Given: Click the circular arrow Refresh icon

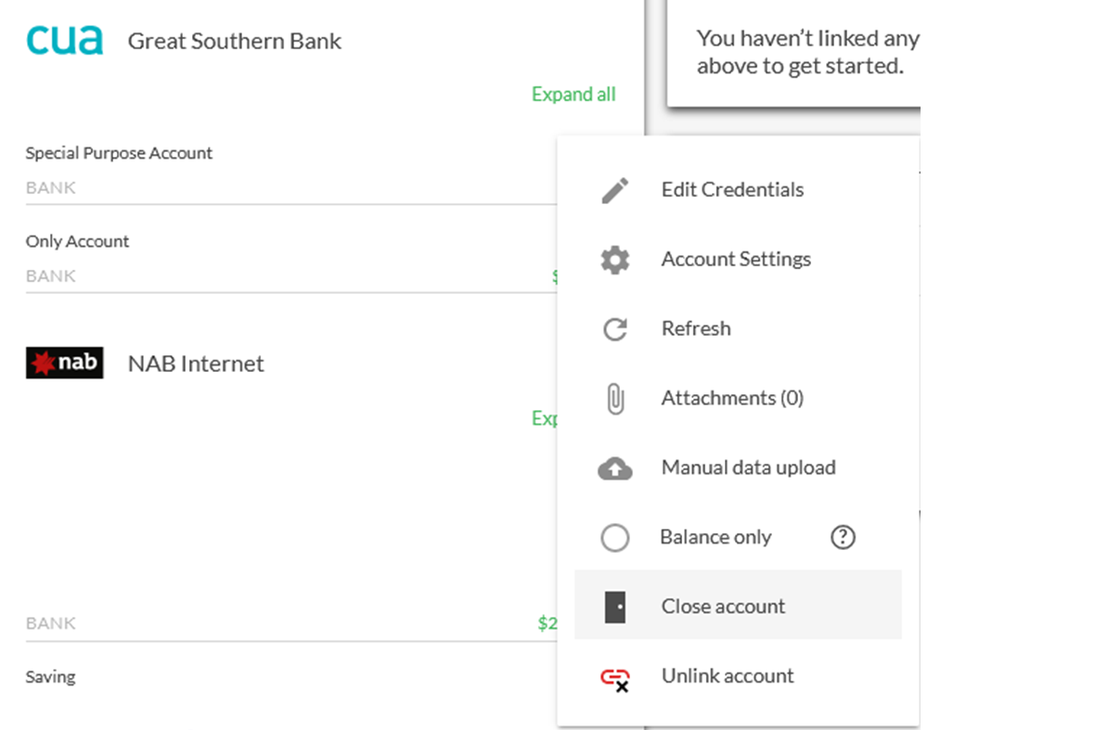Looking at the screenshot, I should (x=615, y=329).
